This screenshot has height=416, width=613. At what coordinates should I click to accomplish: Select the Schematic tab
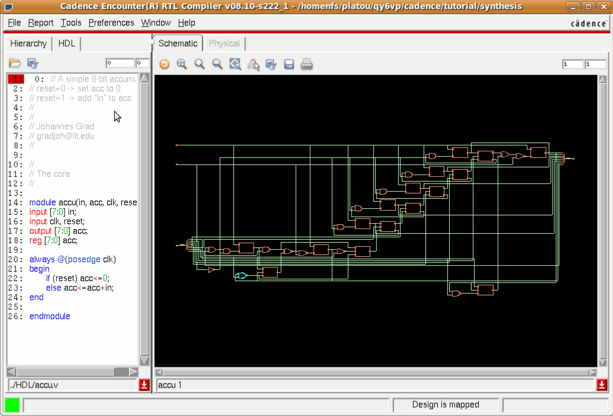click(x=178, y=43)
